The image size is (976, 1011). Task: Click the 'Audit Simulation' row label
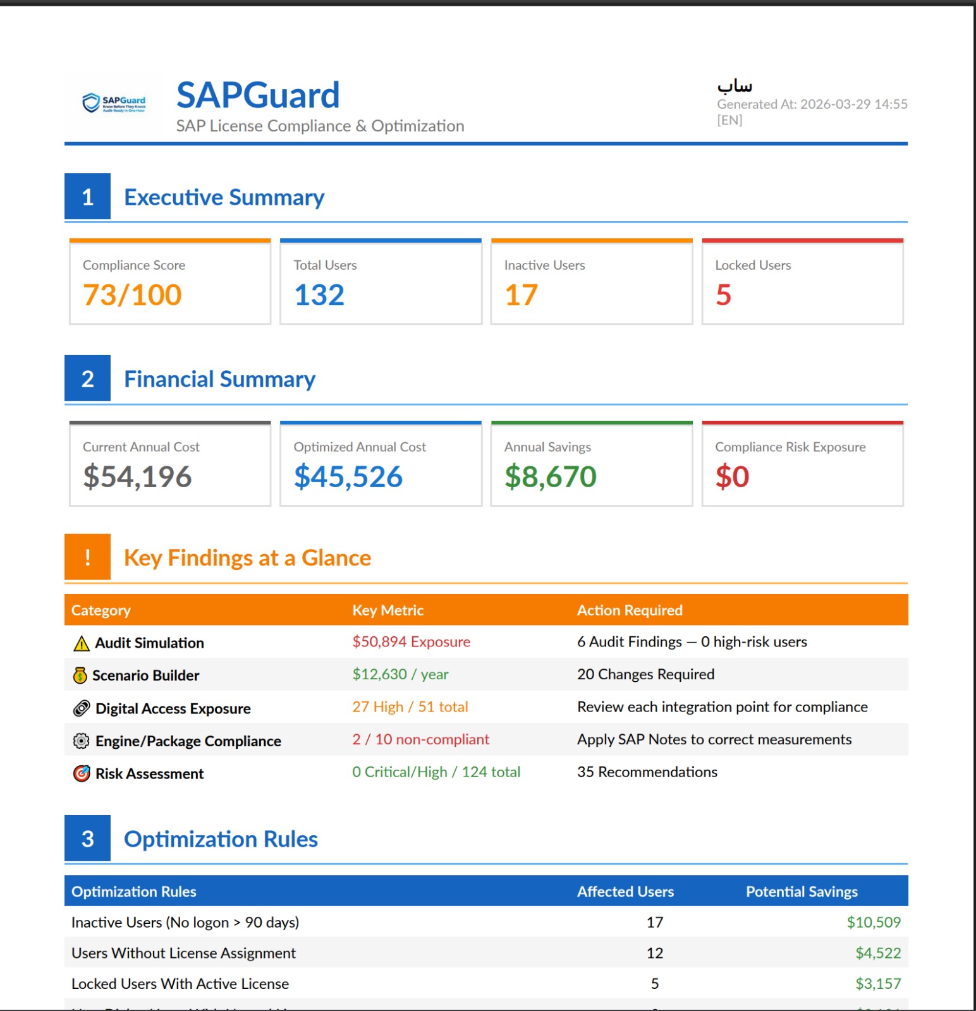[x=150, y=643]
